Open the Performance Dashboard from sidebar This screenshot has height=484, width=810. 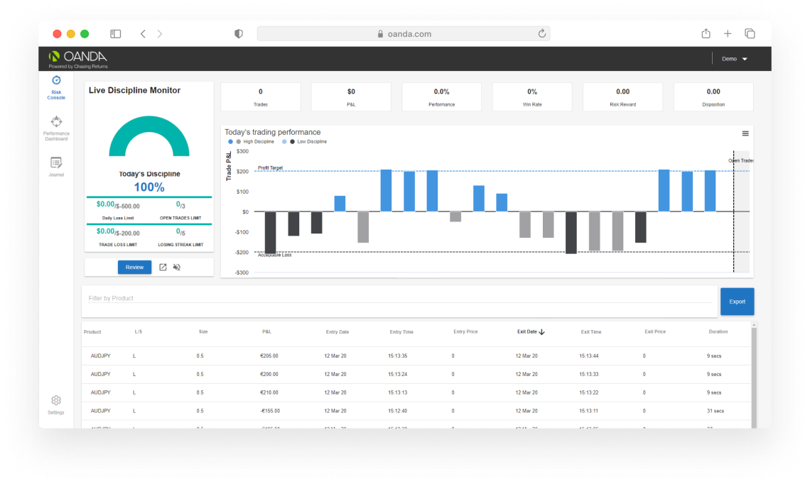(56, 122)
